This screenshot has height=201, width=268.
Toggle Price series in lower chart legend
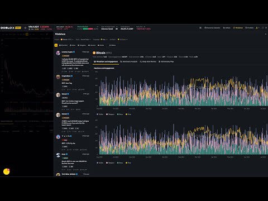tap(128, 163)
